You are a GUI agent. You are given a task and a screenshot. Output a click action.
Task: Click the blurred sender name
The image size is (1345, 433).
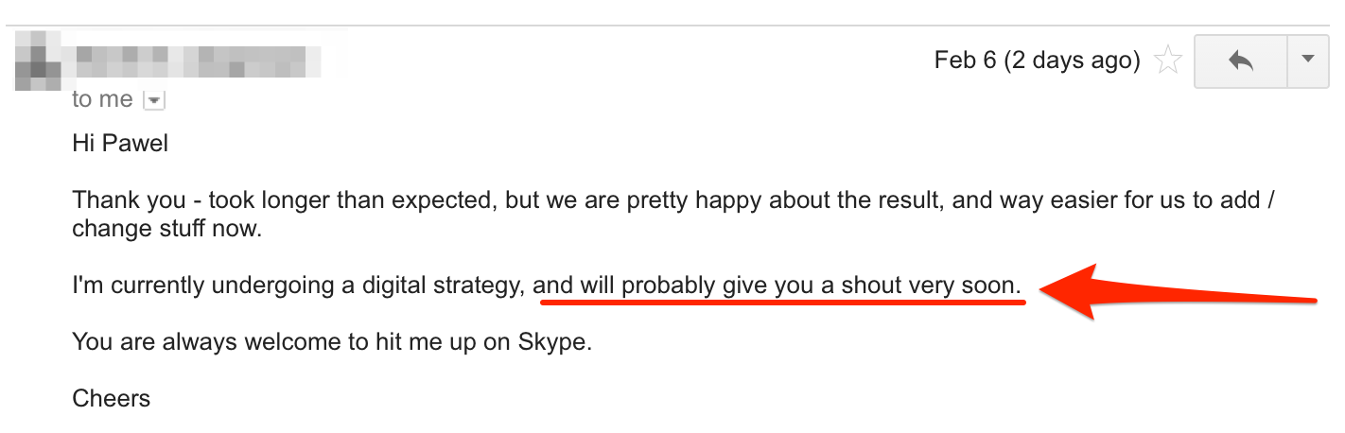(x=197, y=59)
